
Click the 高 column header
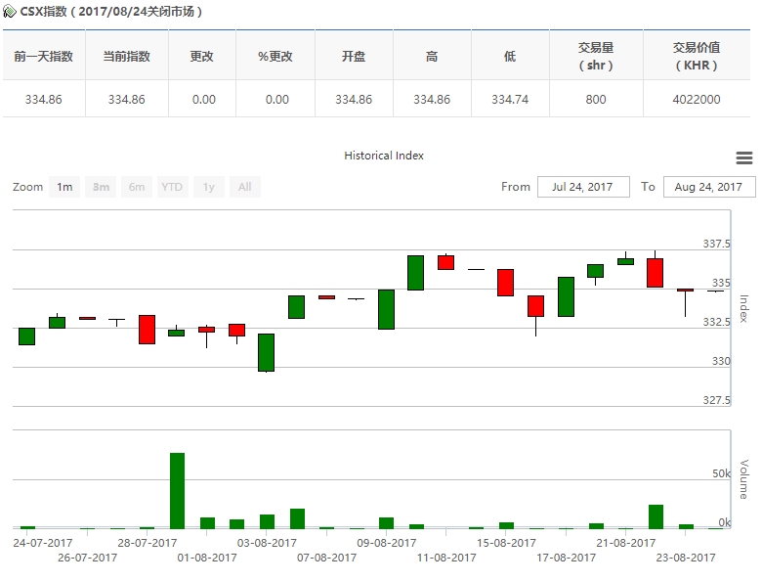(432, 57)
